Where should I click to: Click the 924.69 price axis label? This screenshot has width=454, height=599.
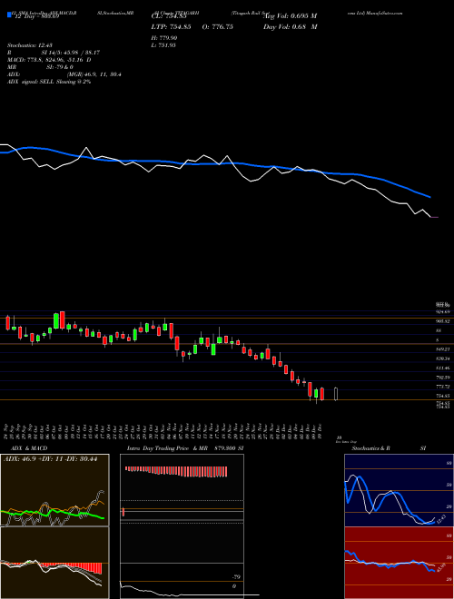click(443, 312)
